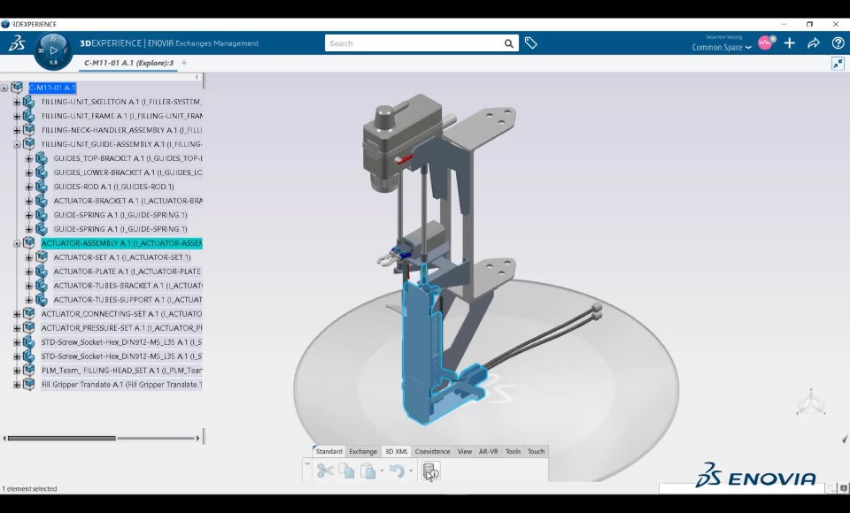Click the Copy icon in toolbar
This screenshot has width=850, height=513.
pyautogui.click(x=346, y=471)
